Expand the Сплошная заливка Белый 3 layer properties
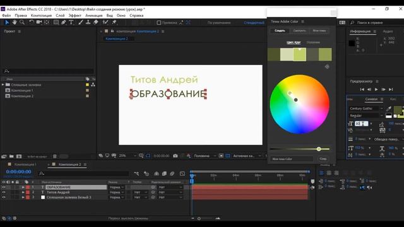Image resolution: width=404 pixels, height=227 pixels. pyautogui.click(x=23, y=197)
